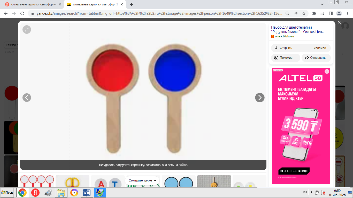Click the monitor with green checkmark taskbar icon
Viewport: 353px width, 198px height.
[x=99, y=193]
